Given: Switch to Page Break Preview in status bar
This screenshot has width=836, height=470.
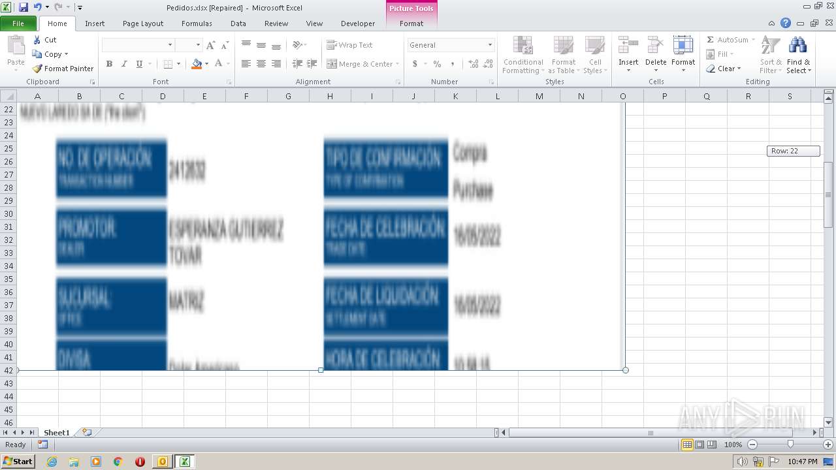Looking at the screenshot, I should click(x=712, y=445).
